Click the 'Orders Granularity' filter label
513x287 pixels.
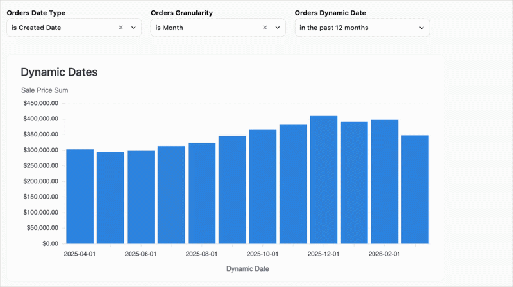tap(181, 13)
